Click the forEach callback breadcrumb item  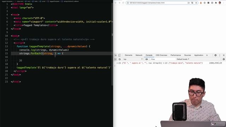[71, 1]
